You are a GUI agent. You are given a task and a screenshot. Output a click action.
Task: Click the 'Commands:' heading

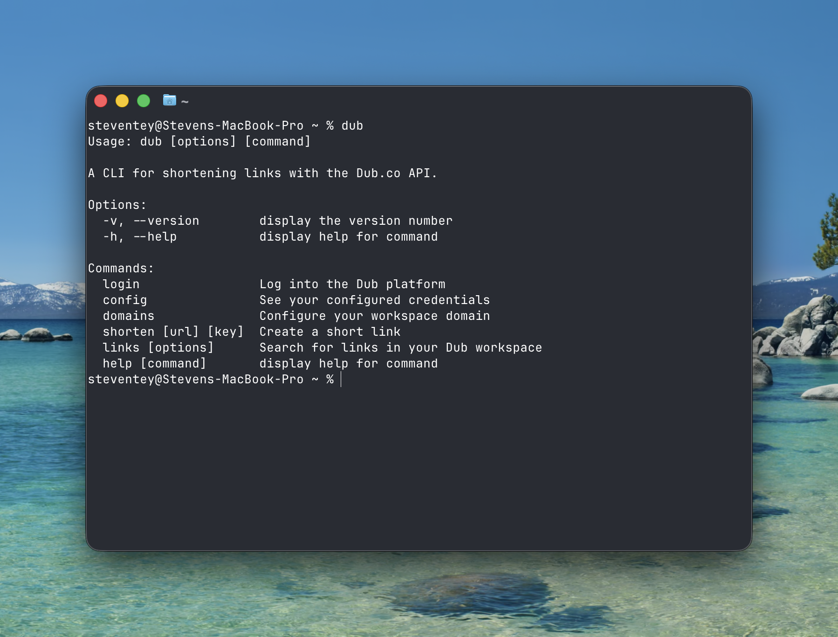(x=121, y=269)
